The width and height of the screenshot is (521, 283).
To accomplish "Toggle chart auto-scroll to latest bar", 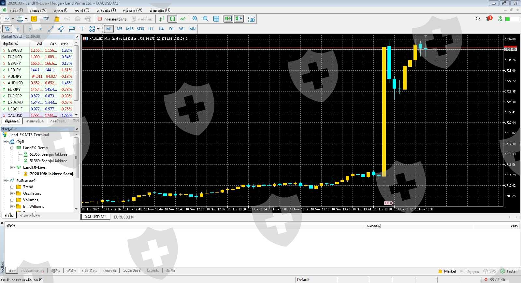I will tap(228, 19).
